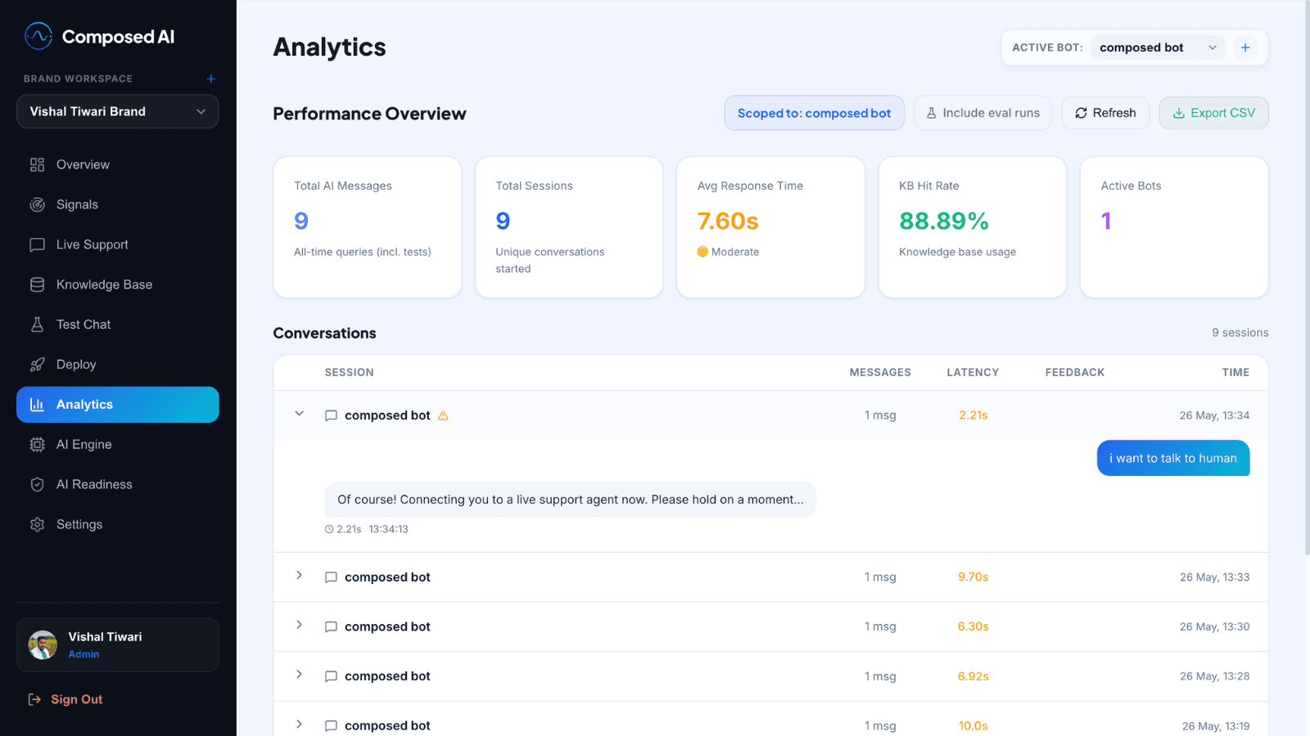The image size is (1310, 736).
Task: Click the Active Bots card value 1
Action: point(1106,221)
